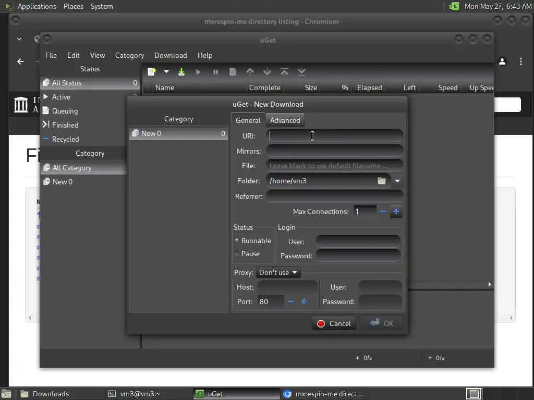The width and height of the screenshot is (534, 400).
Task: Click the File name input field
Action: 335,166
